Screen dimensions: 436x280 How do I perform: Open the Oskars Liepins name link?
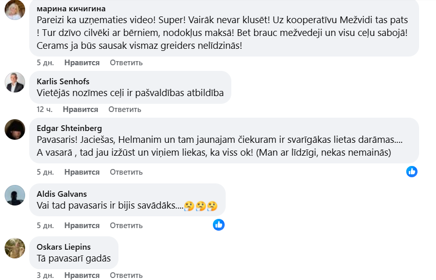[x=63, y=247]
